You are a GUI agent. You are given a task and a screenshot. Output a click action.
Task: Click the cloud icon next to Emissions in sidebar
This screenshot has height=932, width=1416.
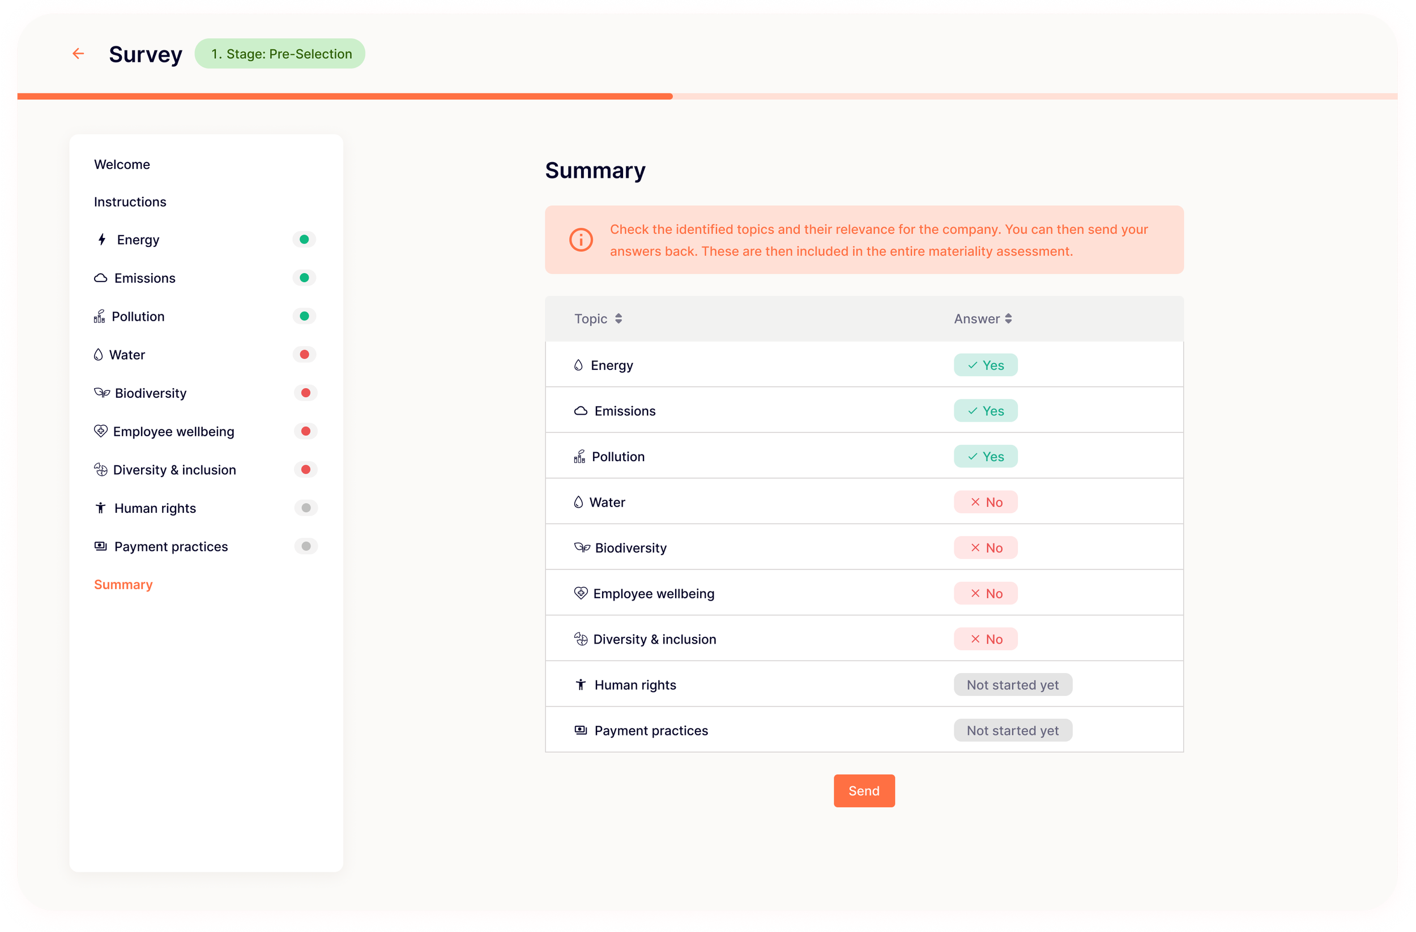point(101,278)
